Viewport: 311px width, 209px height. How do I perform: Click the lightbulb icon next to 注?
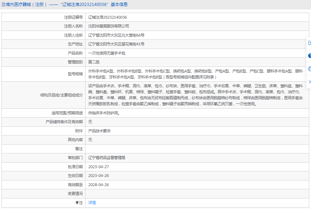pos(77,203)
